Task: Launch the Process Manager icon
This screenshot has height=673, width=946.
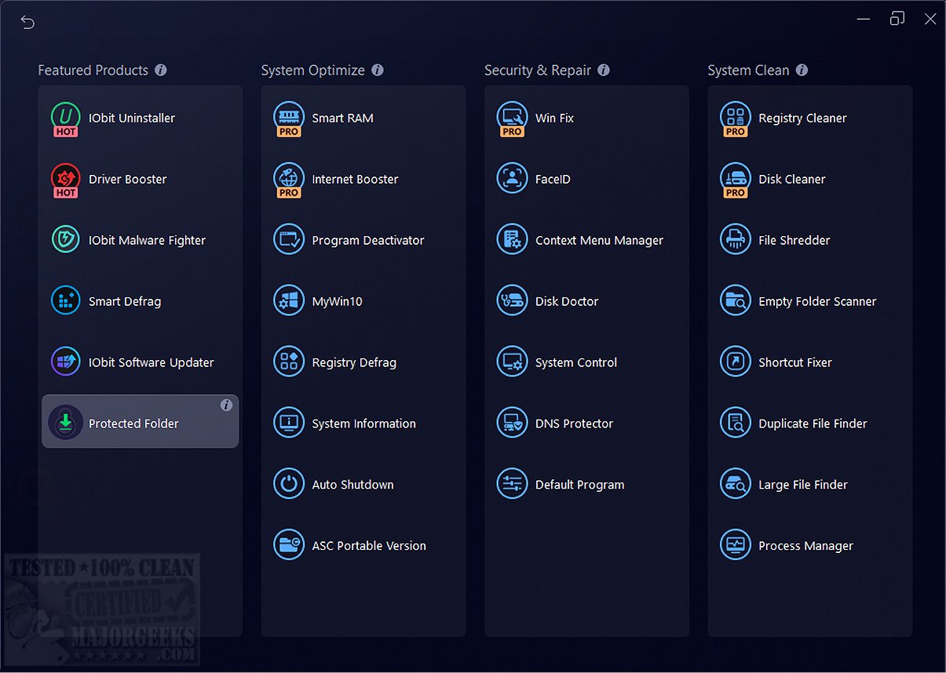Action: click(x=736, y=546)
